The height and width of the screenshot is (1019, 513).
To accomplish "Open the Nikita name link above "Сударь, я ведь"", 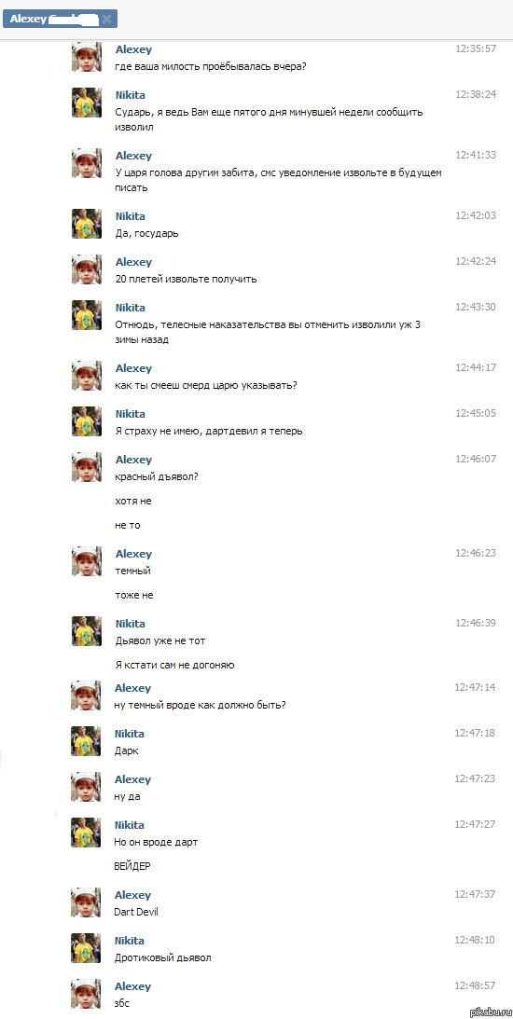I will (130, 94).
